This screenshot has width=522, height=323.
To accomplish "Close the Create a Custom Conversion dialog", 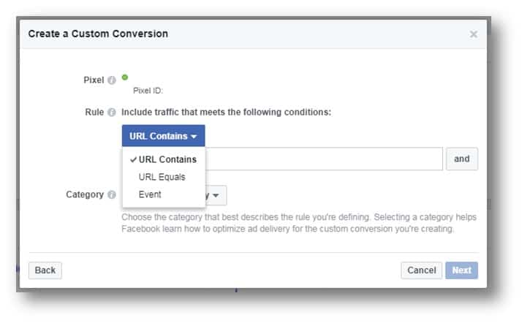I will tap(474, 34).
